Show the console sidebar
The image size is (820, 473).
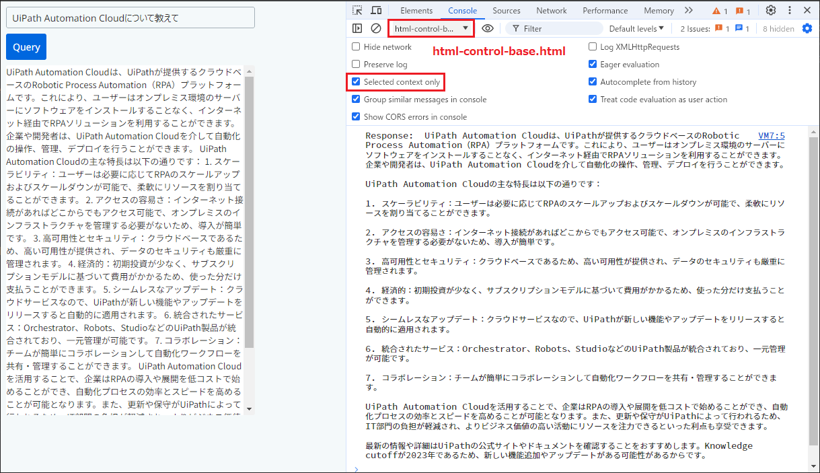[357, 28]
